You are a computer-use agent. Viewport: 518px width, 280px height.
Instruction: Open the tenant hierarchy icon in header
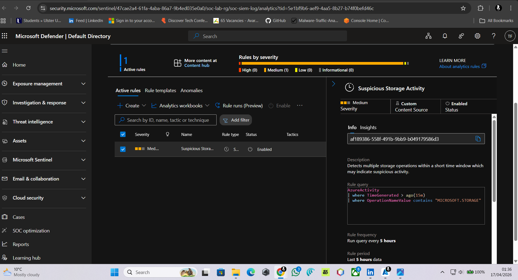click(429, 36)
